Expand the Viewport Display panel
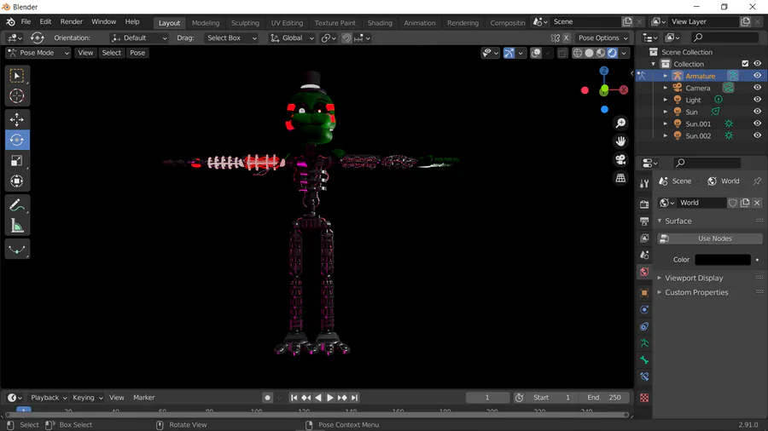This screenshot has height=431, width=768. point(694,278)
